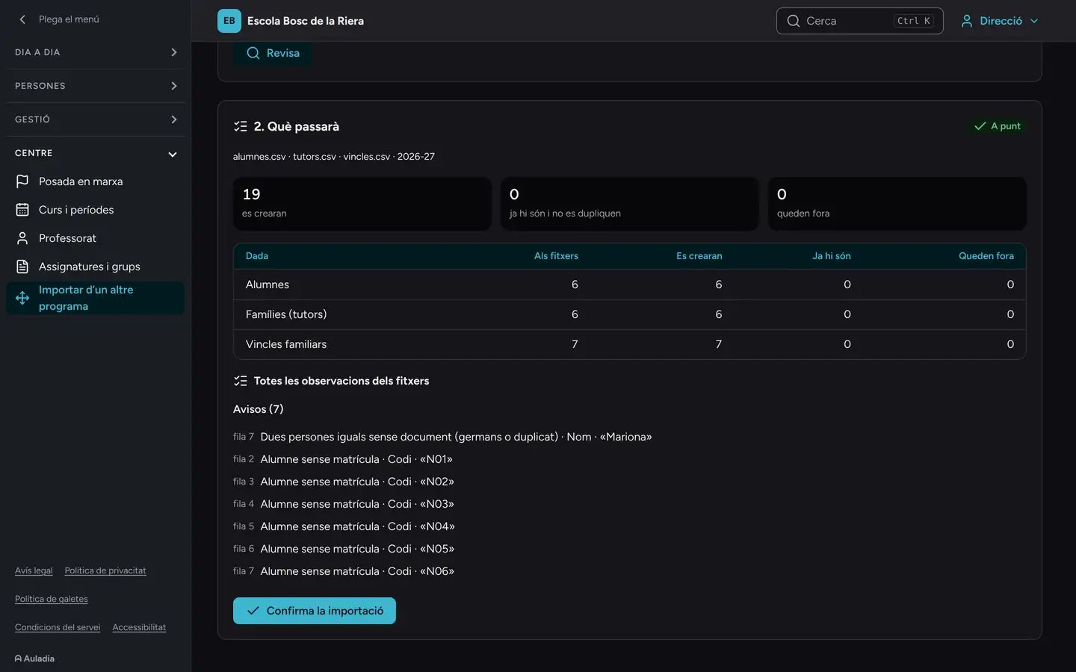This screenshot has height=672, width=1076.
Task: Open the Política de privacitat link
Action: [x=105, y=570]
